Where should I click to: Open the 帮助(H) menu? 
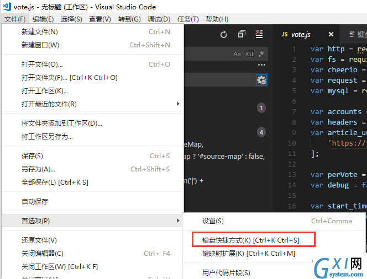click(x=217, y=19)
